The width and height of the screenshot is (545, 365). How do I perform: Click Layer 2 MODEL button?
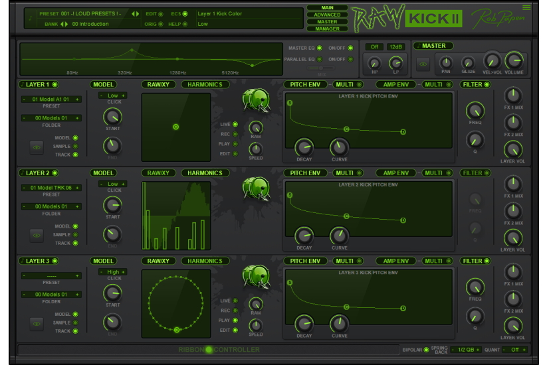point(103,173)
